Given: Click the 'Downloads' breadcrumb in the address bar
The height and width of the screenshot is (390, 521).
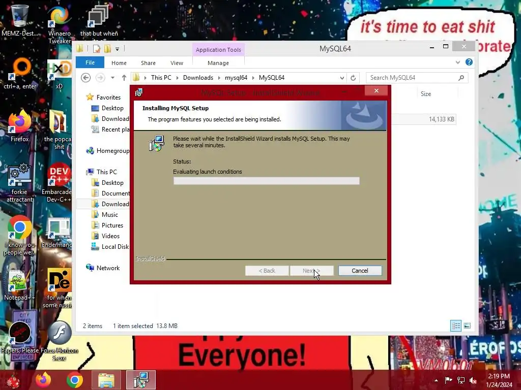Looking at the screenshot, I should pyautogui.click(x=198, y=78).
